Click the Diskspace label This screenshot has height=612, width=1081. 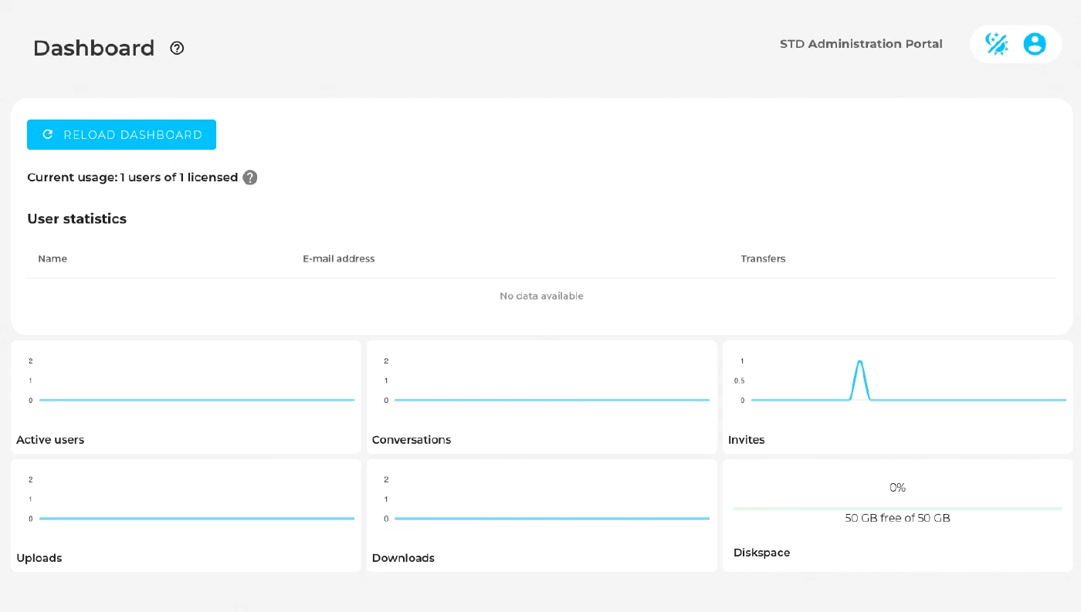pyautogui.click(x=761, y=553)
